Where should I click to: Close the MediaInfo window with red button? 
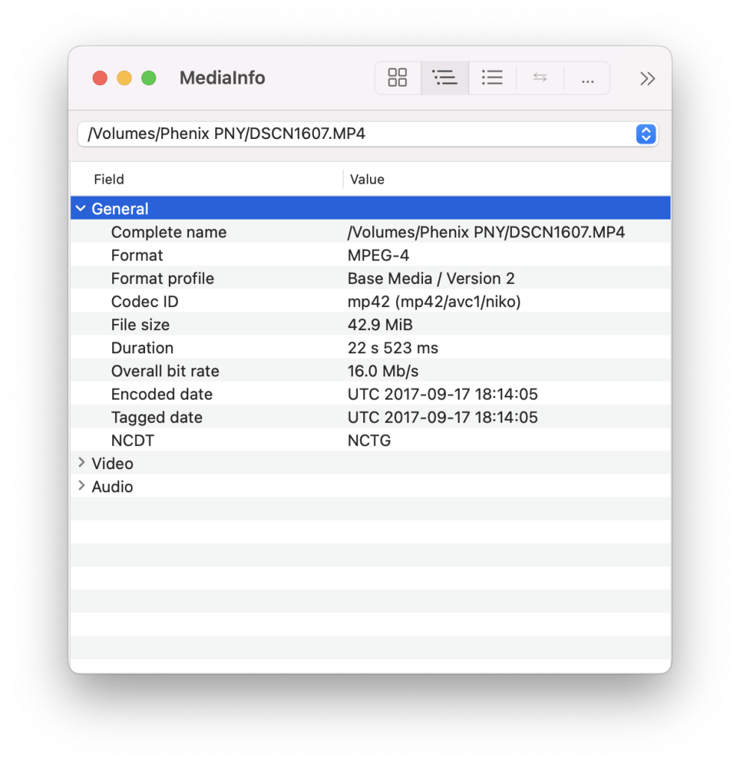click(x=99, y=78)
